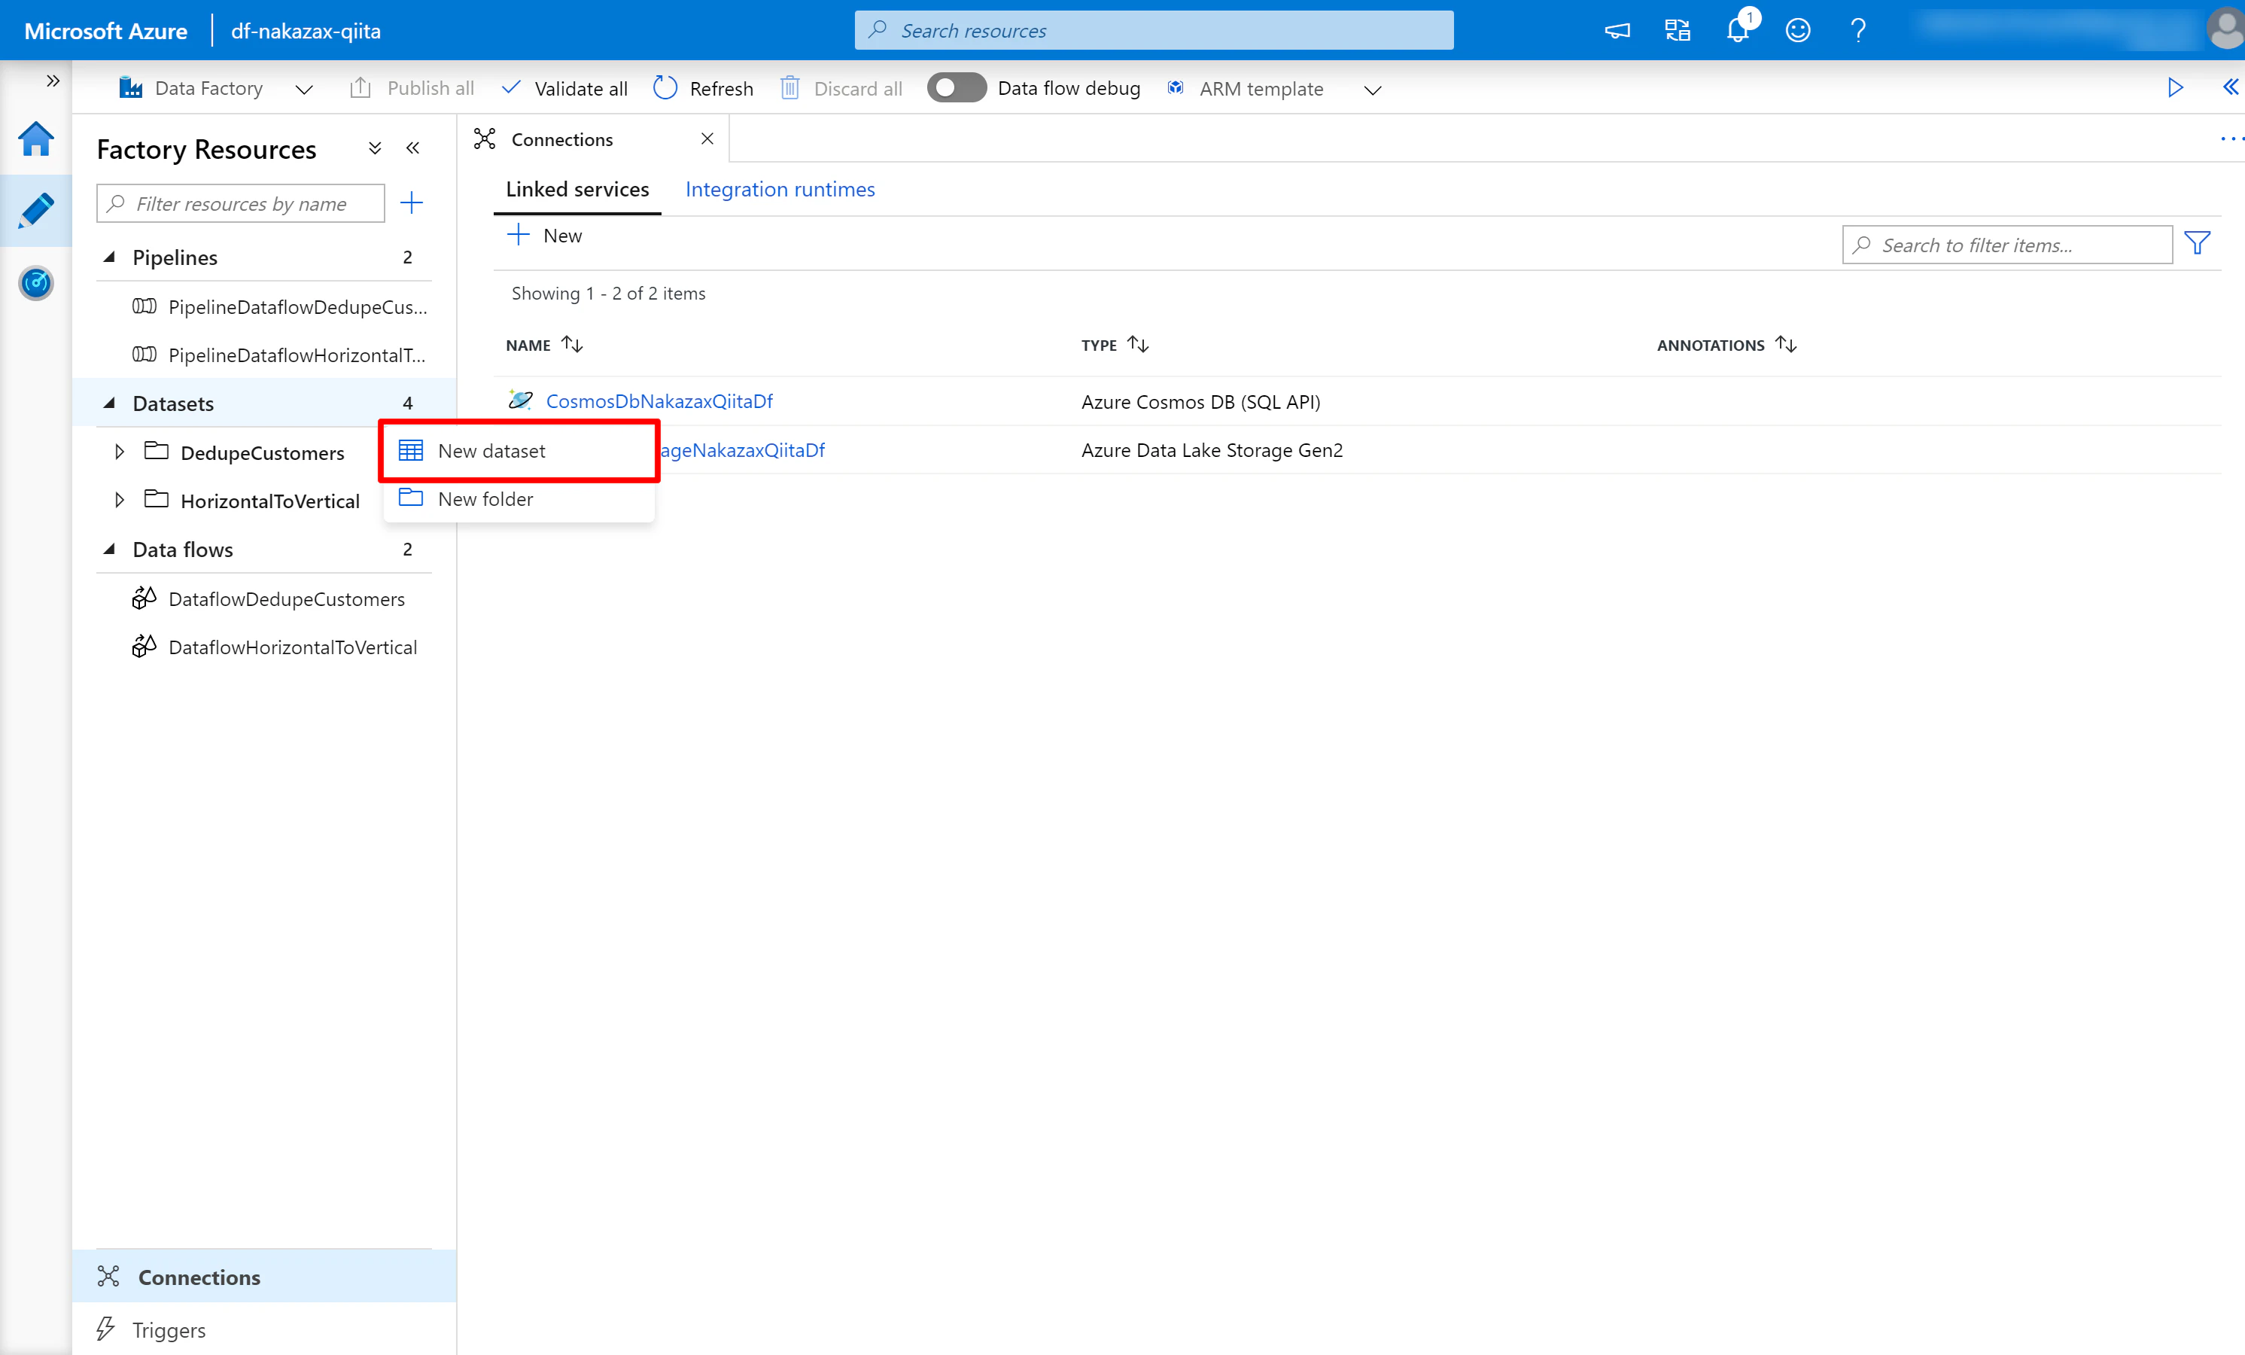Open the Data Factory home page icon
Image resolution: width=2245 pixels, height=1355 pixels.
(35, 139)
